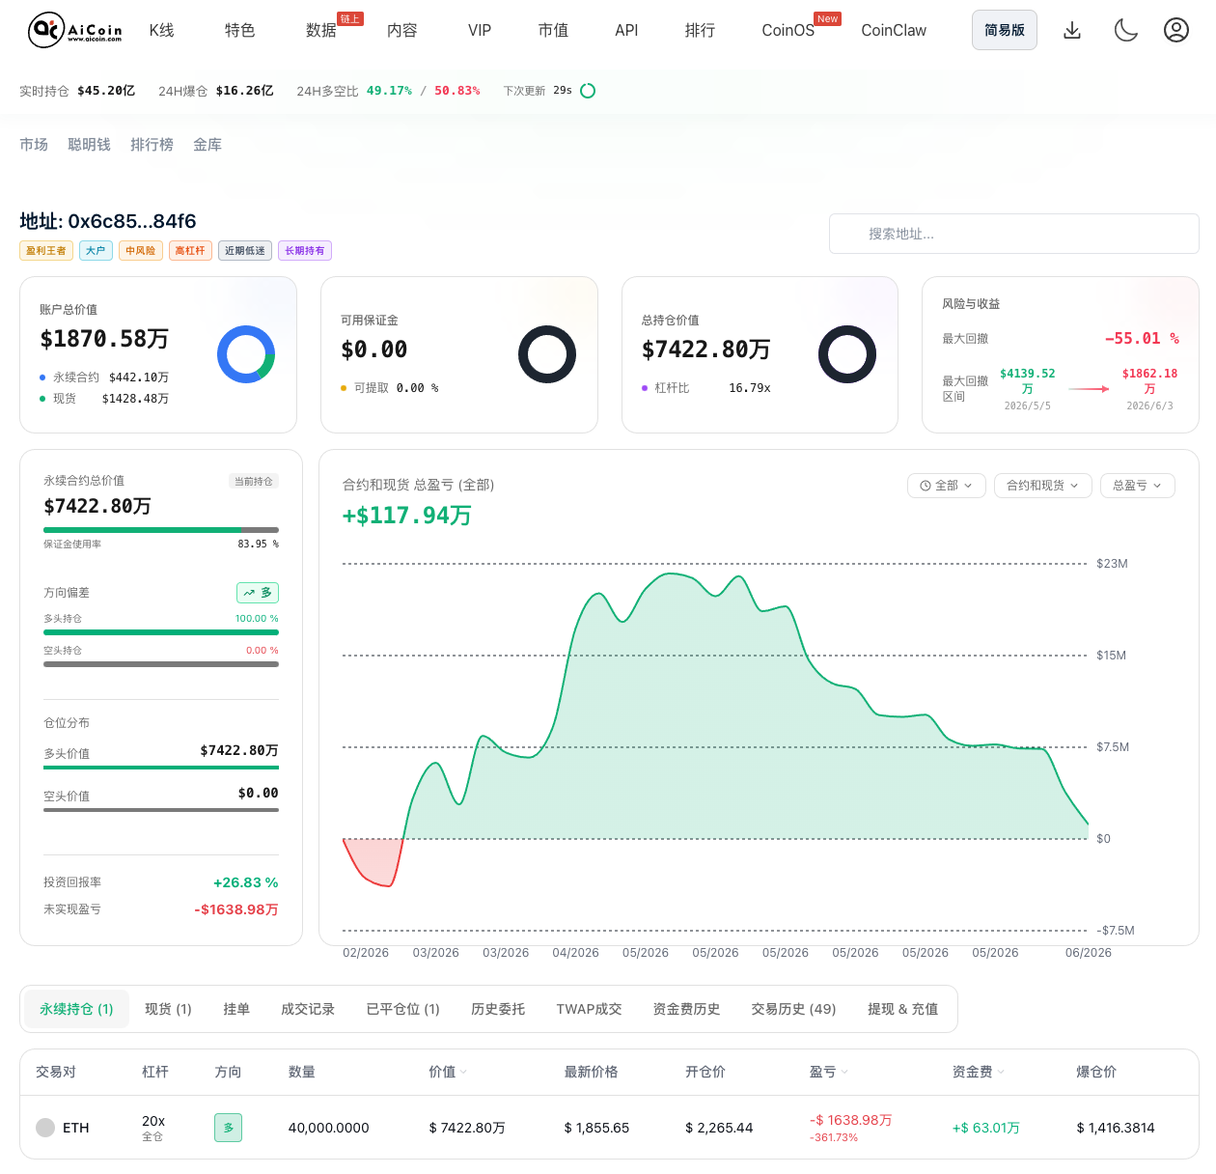
Task: Click the 盈利王者 tag
Action: (46, 251)
